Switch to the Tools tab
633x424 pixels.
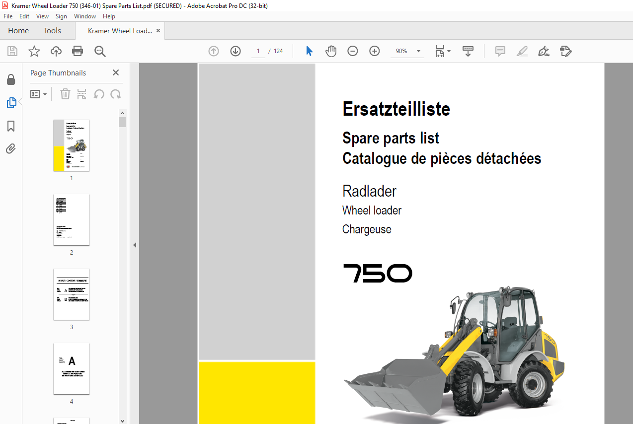[52, 31]
